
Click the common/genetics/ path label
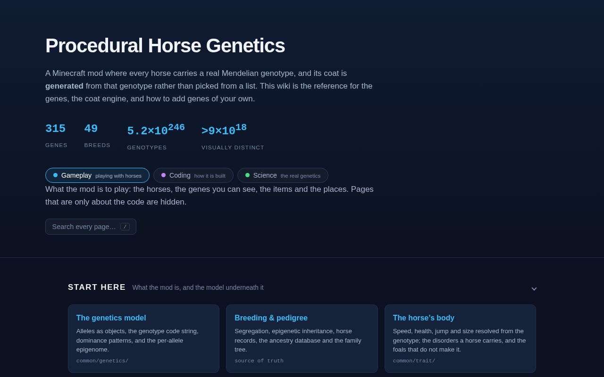click(x=102, y=361)
